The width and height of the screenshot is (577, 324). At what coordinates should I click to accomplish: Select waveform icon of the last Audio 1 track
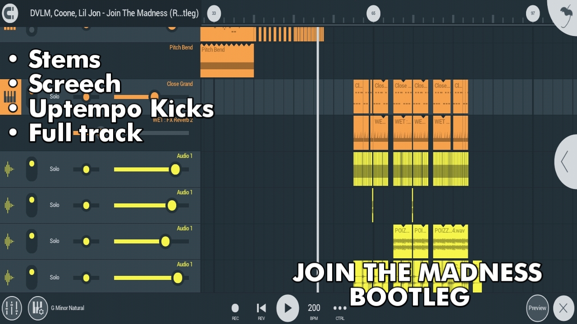(x=9, y=277)
